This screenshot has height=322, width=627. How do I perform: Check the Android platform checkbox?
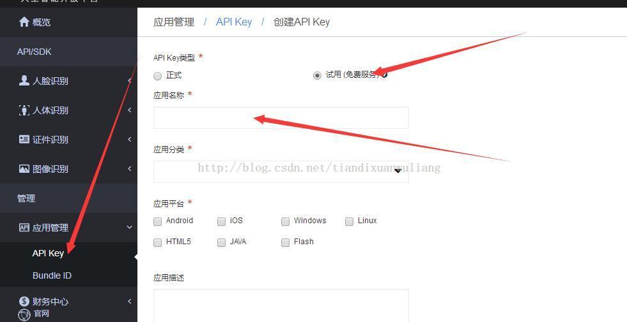point(158,221)
